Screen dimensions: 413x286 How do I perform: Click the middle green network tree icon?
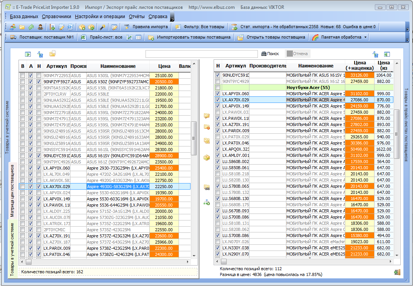pyautogui.click(x=207, y=202)
